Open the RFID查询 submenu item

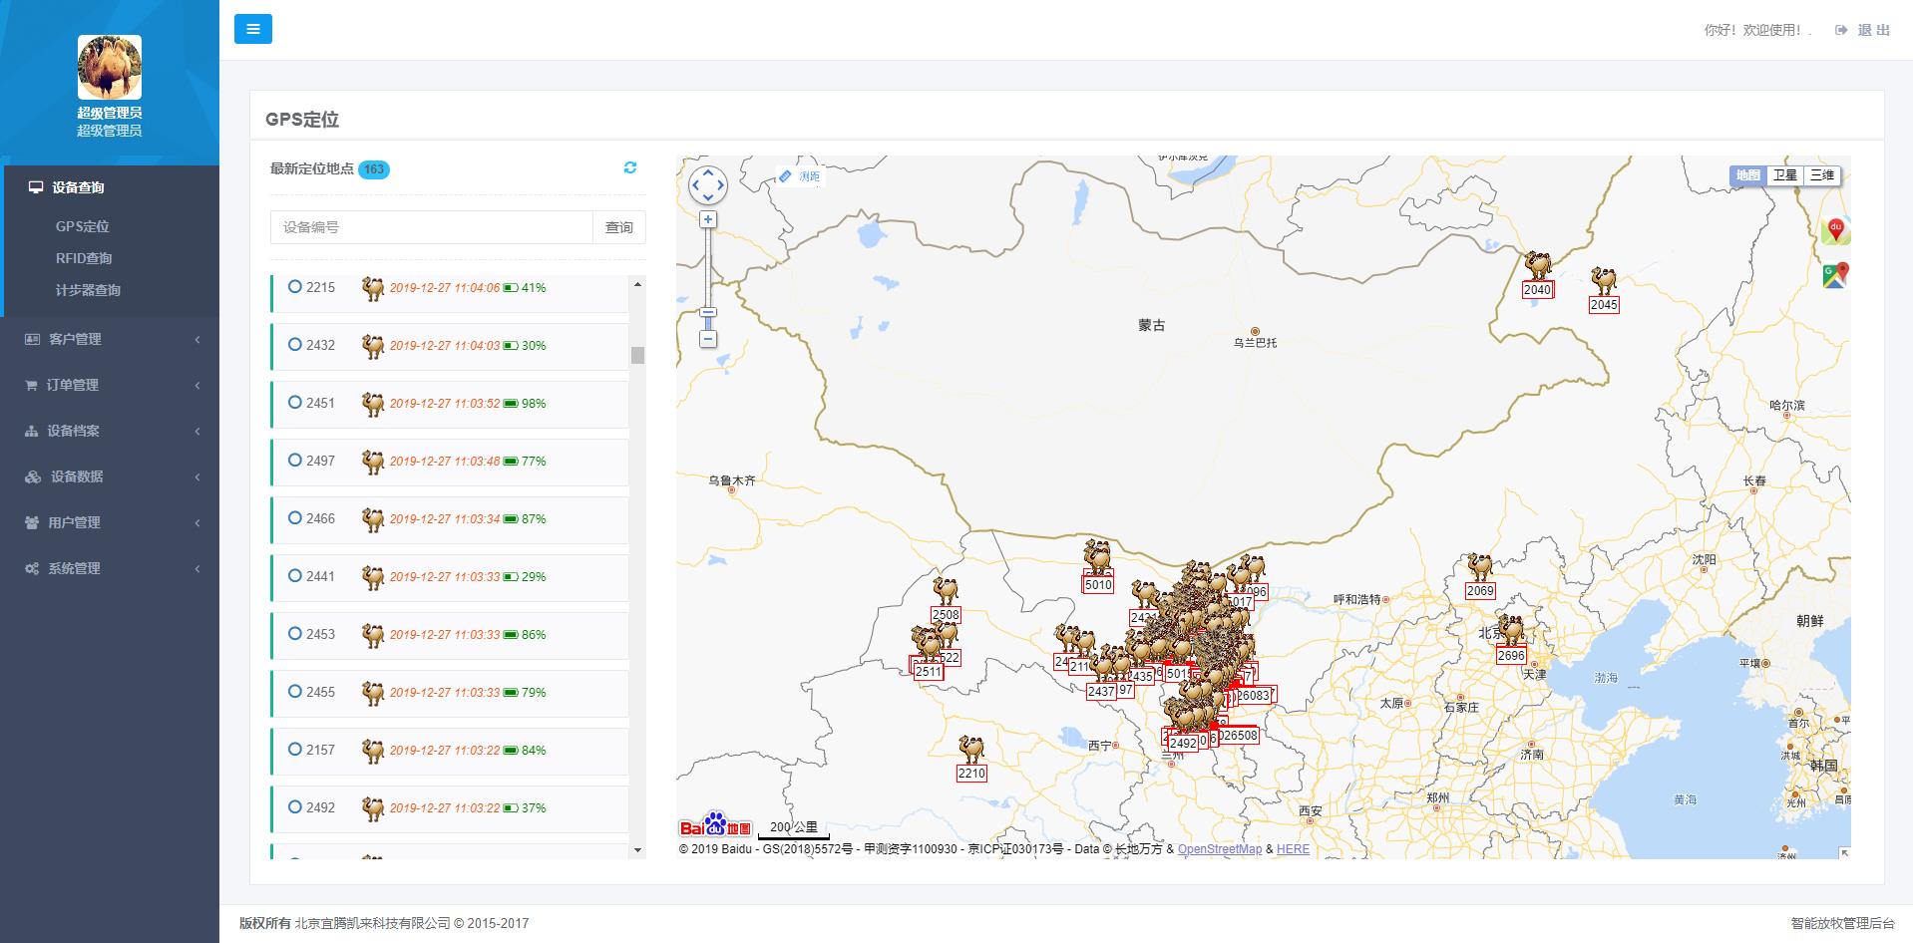(x=84, y=258)
